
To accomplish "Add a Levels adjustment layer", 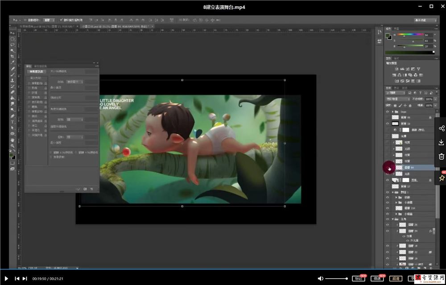I will click(x=402, y=69).
